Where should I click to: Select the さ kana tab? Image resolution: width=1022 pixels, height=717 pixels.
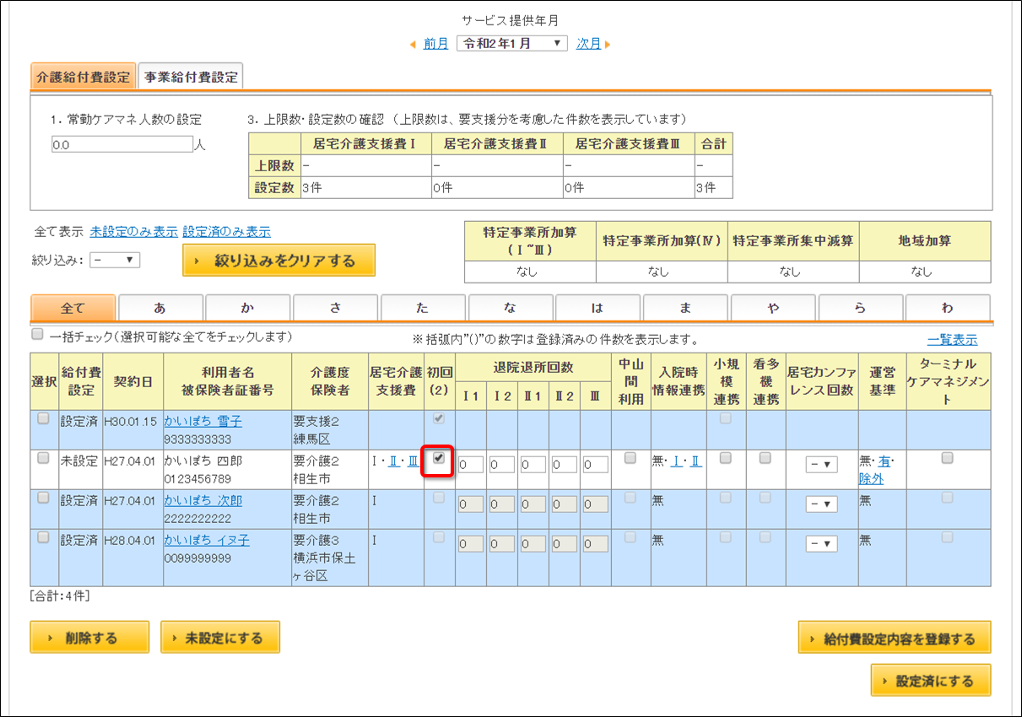[x=335, y=308]
